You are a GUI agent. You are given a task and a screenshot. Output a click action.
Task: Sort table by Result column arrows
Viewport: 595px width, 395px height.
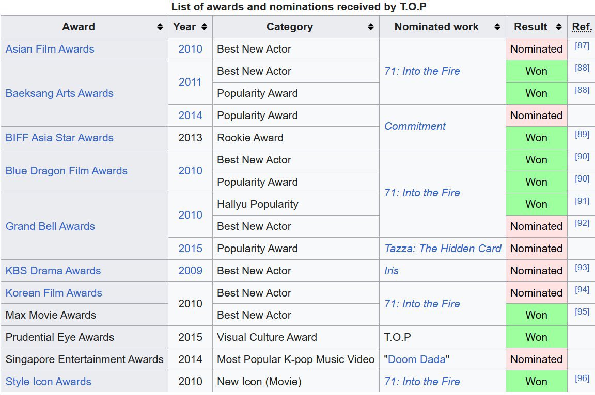coord(558,27)
